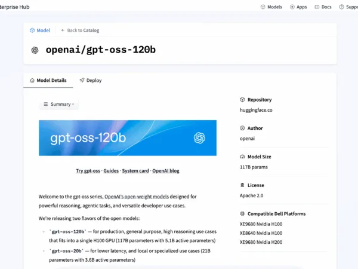The image size is (358, 269).
Task: Click the back arrow beside Back to Catalog
Action: (63, 30)
